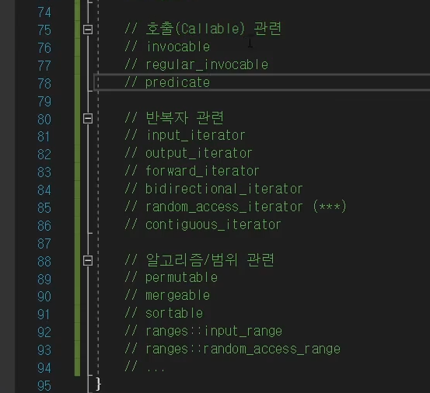The height and width of the screenshot is (393, 430).
Task: Click the output_iterator comment text
Action: [199, 153]
